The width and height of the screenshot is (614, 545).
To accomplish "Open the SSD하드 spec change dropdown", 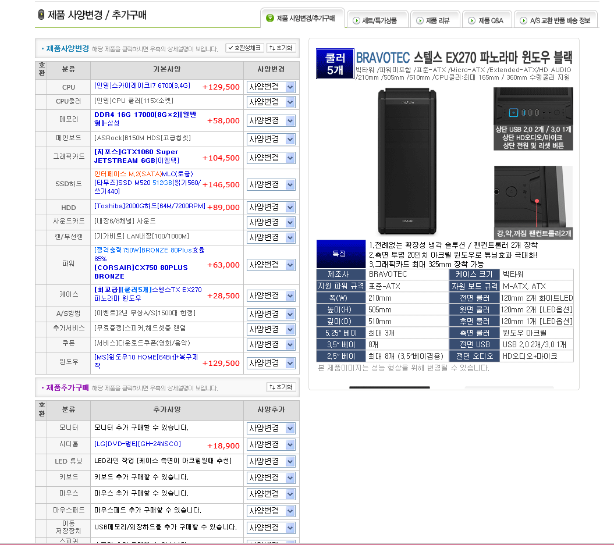I will (x=271, y=184).
